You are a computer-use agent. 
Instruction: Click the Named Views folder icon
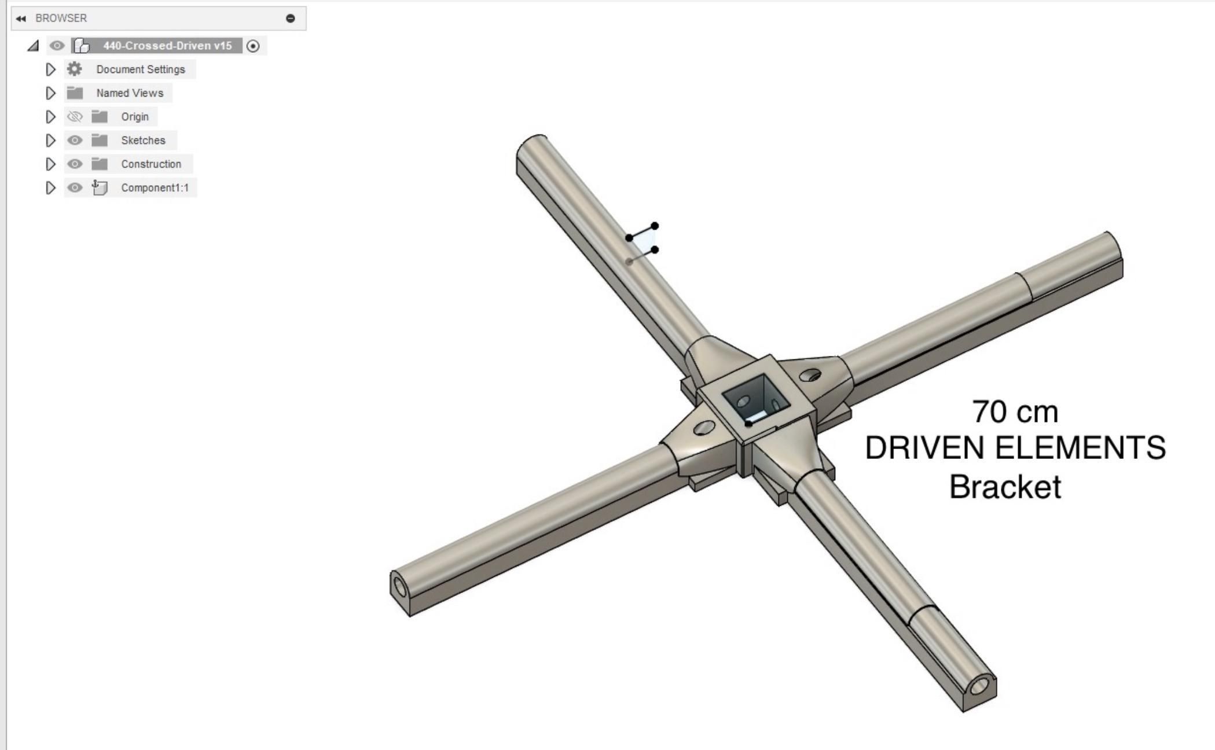[x=75, y=93]
